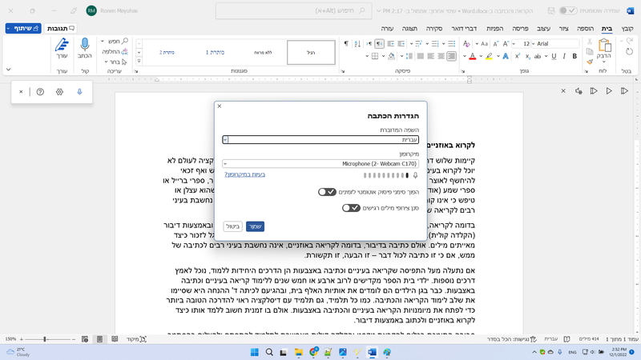
Task: Apply superscript formatting
Action: pos(518,56)
